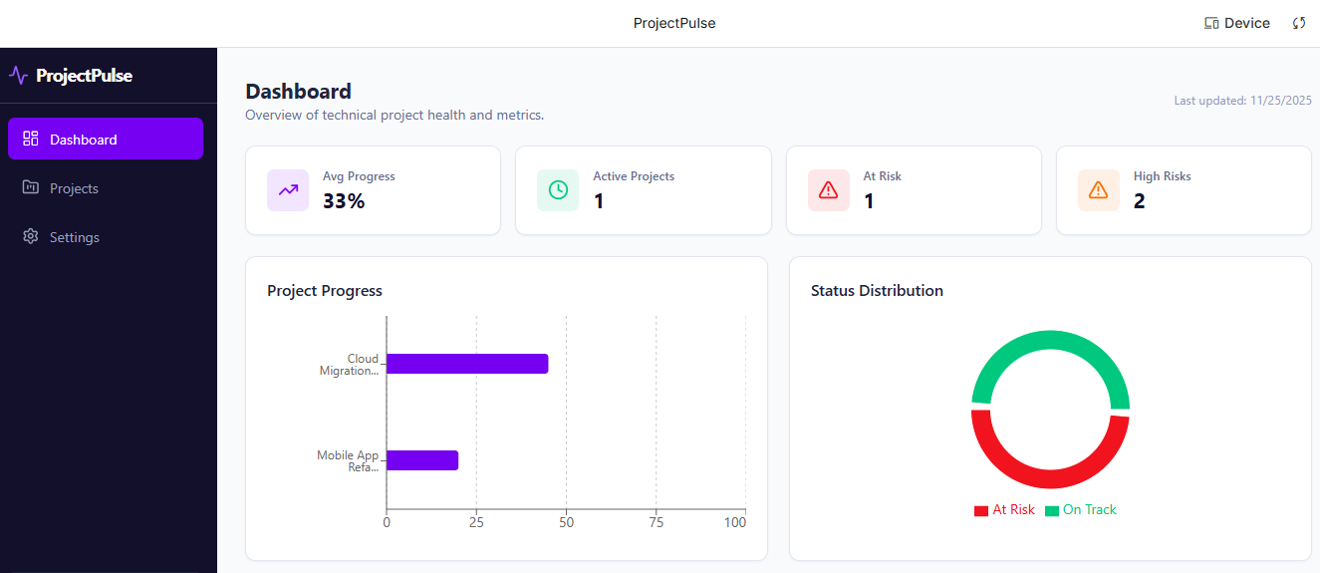This screenshot has width=1320, height=573.
Task: Click the Active Projects clock icon
Action: [x=558, y=190]
